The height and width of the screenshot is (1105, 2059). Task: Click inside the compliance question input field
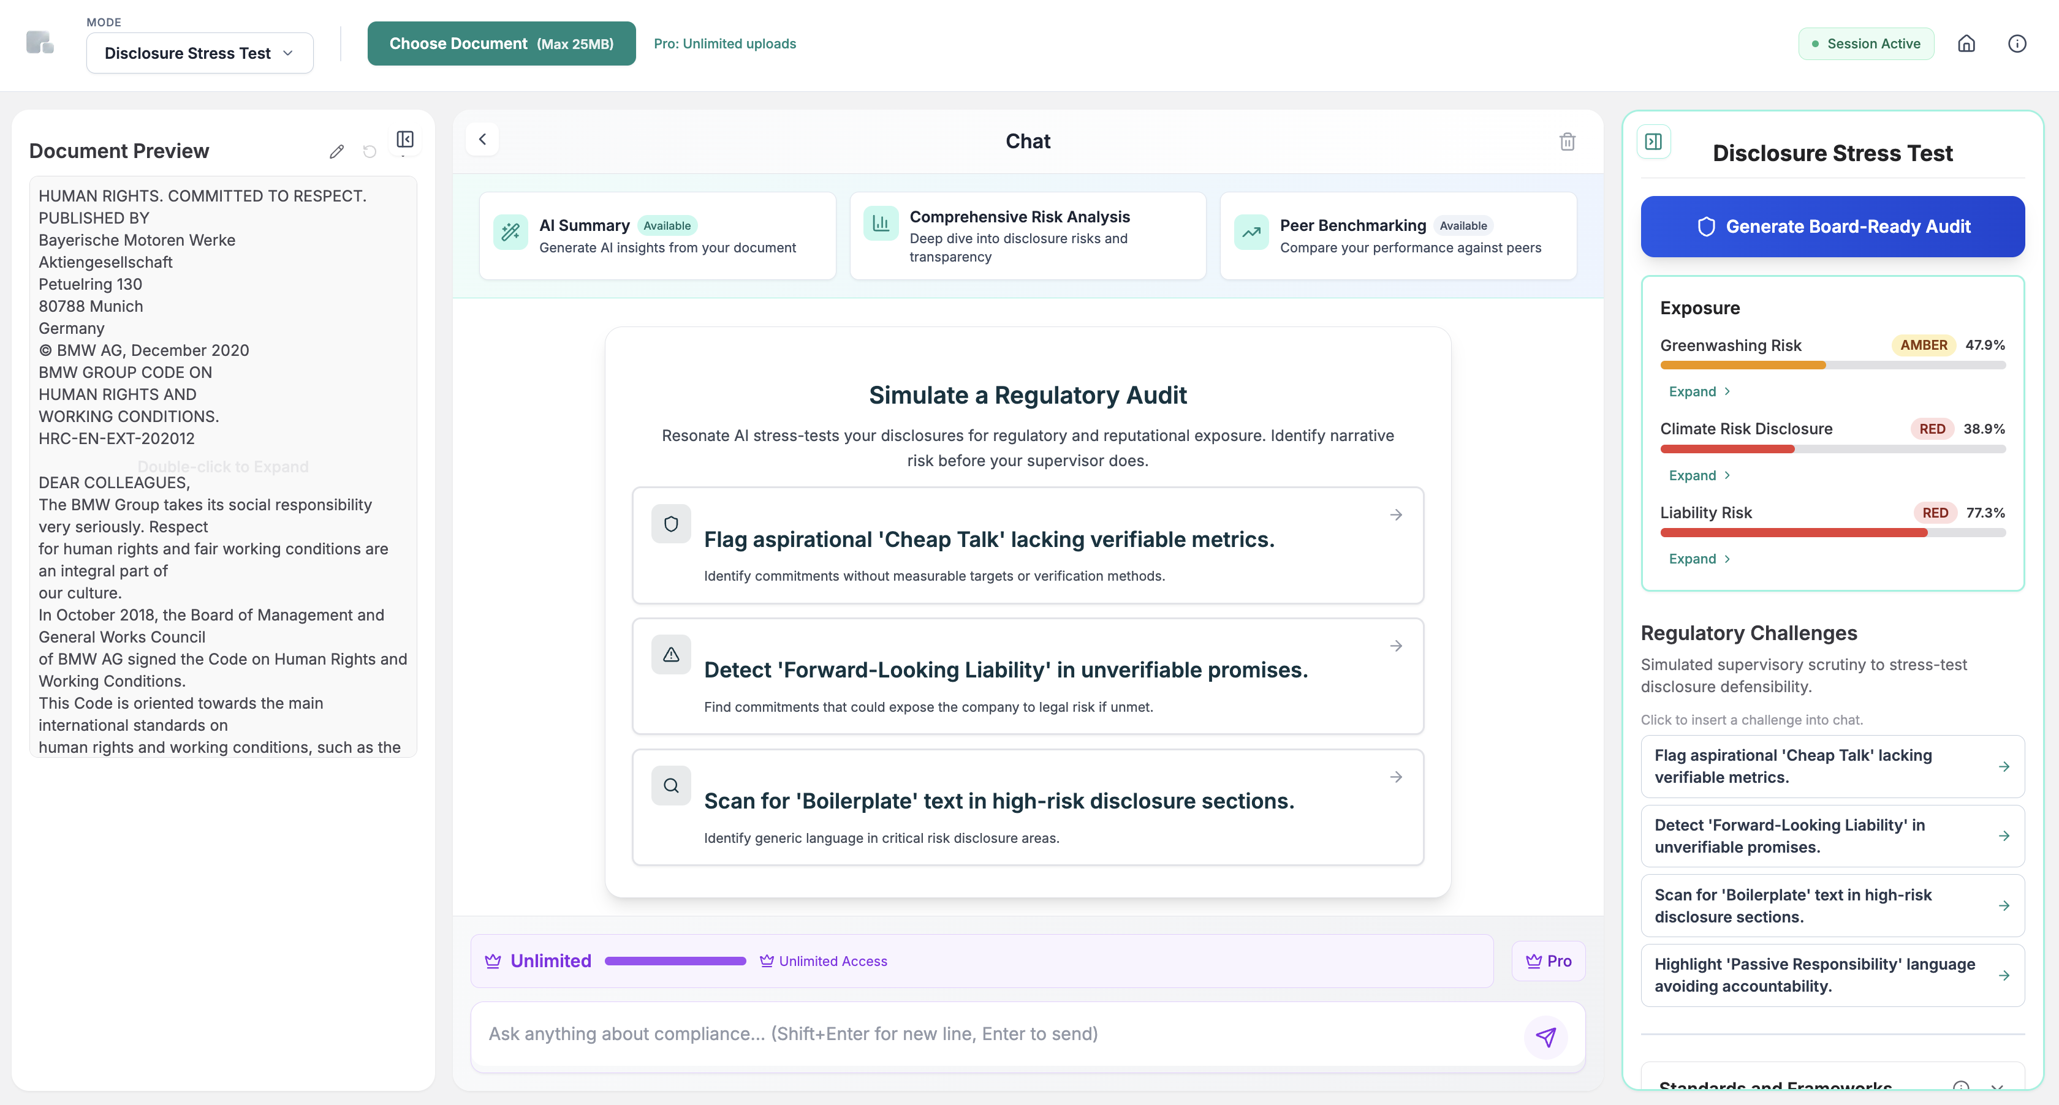[x=959, y=1034]
